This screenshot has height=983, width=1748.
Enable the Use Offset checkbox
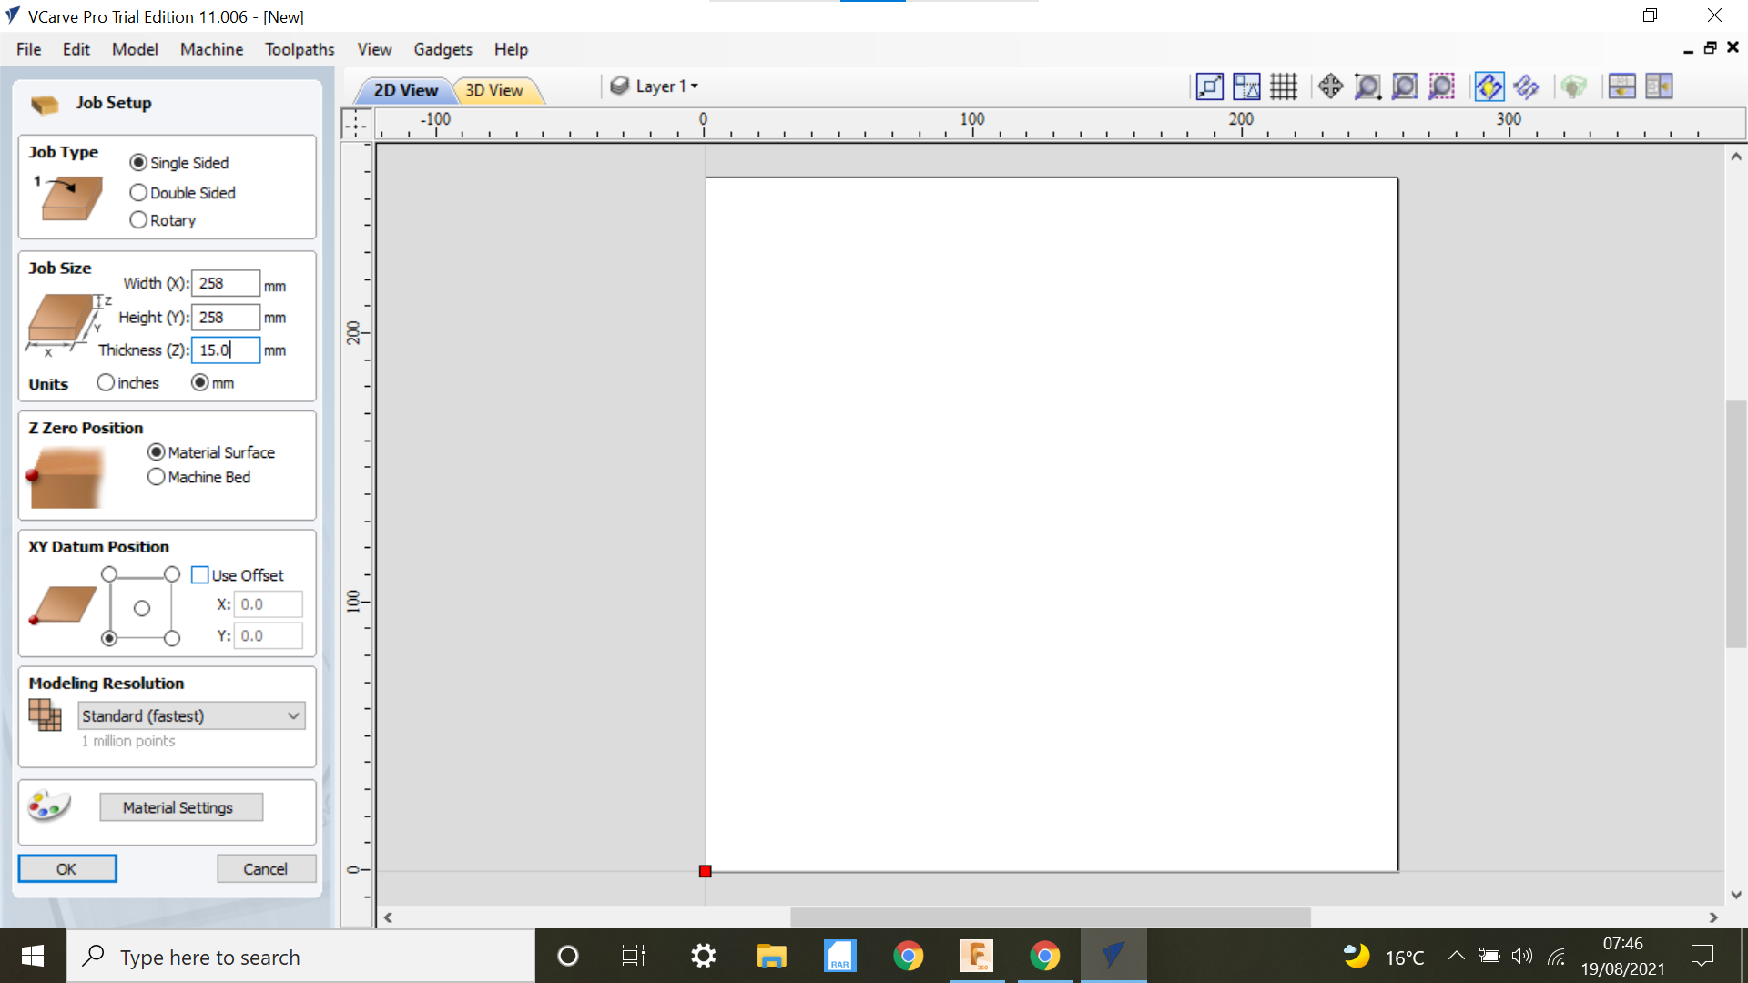tap(200, 574)
